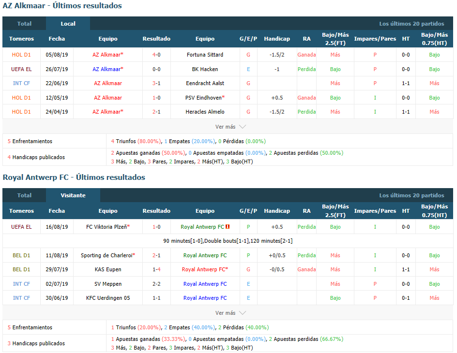Image resolution: width=457 pixels, height=353 pixels.
Task: Click AZ Alkmaar in the 12/05/19 row
Action: click(108, 98)
